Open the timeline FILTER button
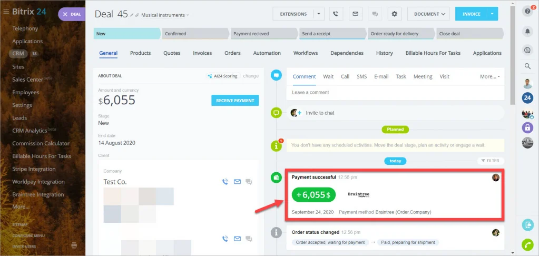Viewport: 539px width, 256px height. [x=491, y=161]
